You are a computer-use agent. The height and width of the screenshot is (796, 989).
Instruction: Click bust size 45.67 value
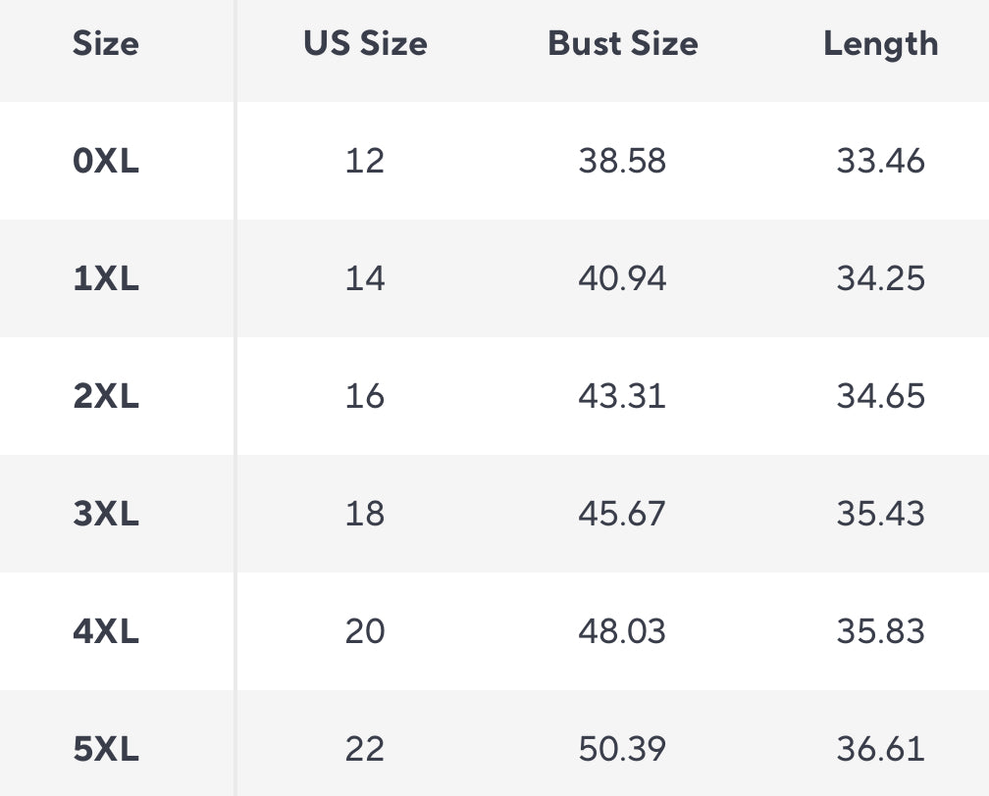[x=622, y=514]
